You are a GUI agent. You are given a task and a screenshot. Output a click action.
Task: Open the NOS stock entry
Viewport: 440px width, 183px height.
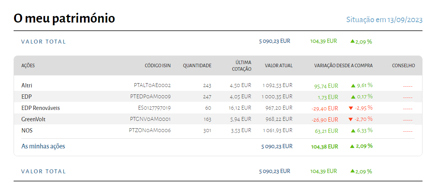click(27, 131)
